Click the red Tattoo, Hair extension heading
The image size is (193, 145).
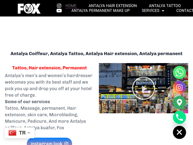[49, 68]
